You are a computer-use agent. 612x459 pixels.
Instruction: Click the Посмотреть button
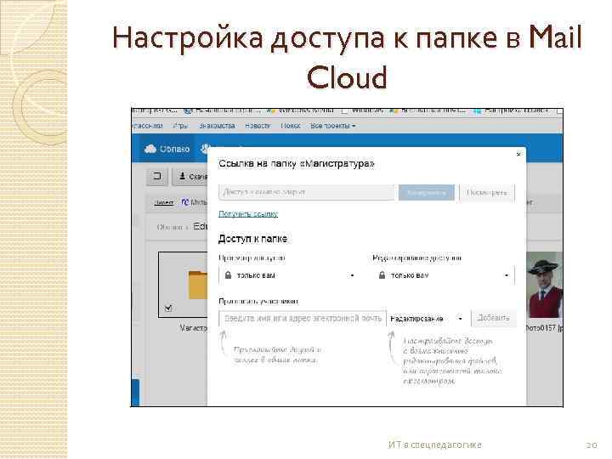click(x=487, y=192)
